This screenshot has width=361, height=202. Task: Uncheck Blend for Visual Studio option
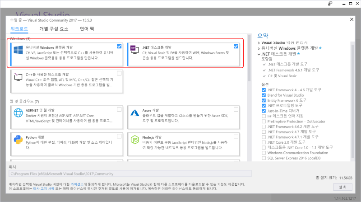click(x=264, y=95)
